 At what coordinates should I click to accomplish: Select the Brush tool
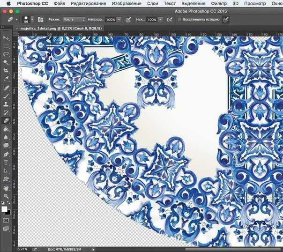(6, 96)
